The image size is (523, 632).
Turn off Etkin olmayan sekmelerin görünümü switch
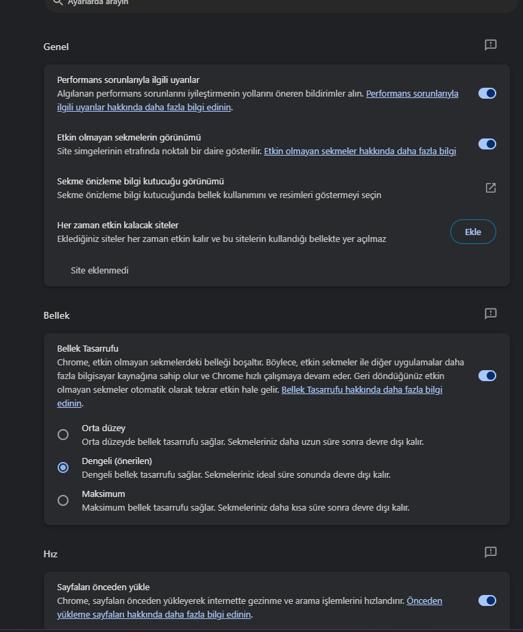[x=487, y=144]
